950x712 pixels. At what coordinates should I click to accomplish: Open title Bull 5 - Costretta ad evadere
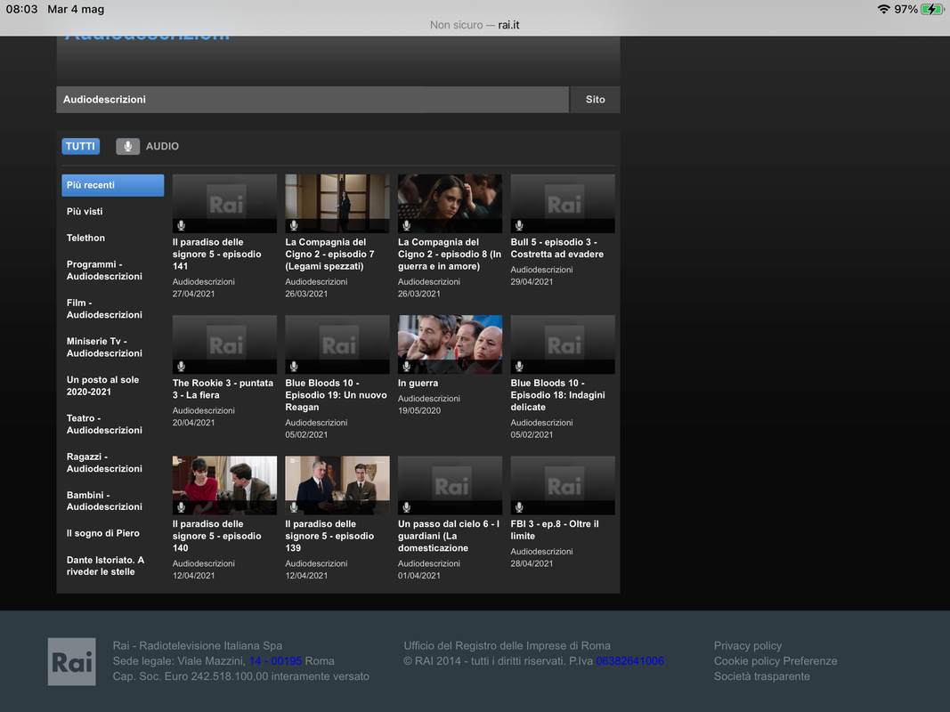[x=556, y=248]
